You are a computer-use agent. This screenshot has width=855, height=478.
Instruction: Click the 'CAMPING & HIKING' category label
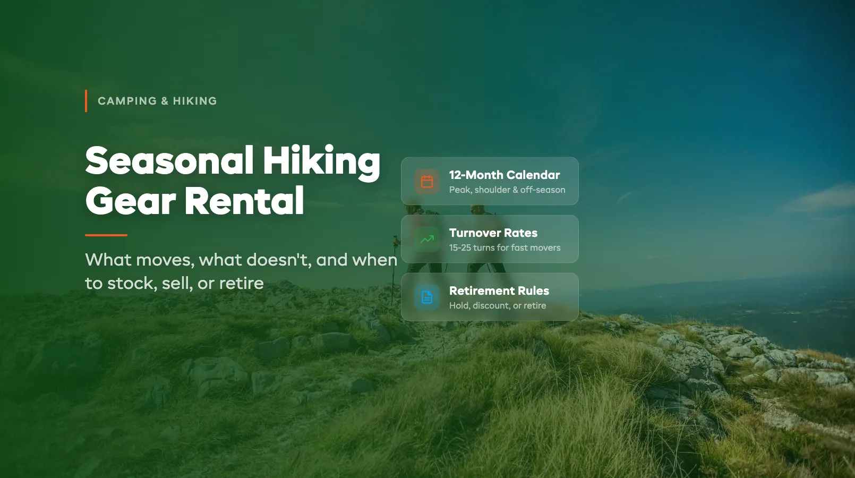click(x=157, y=101)
